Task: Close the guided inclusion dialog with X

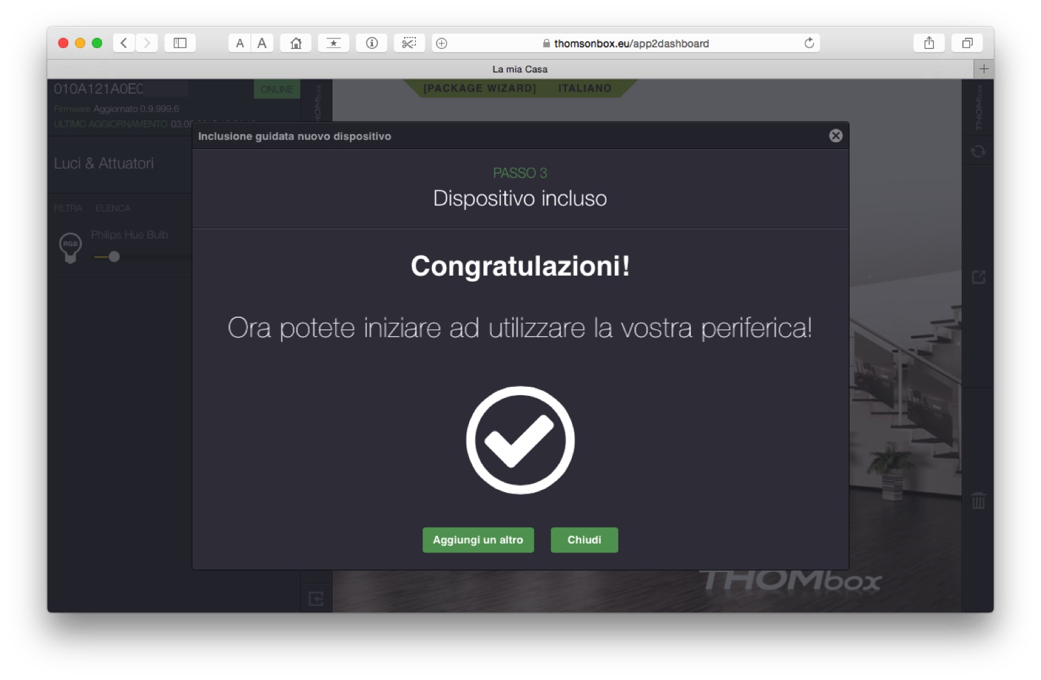Action: pyautogui.click(x=835, y=135)
